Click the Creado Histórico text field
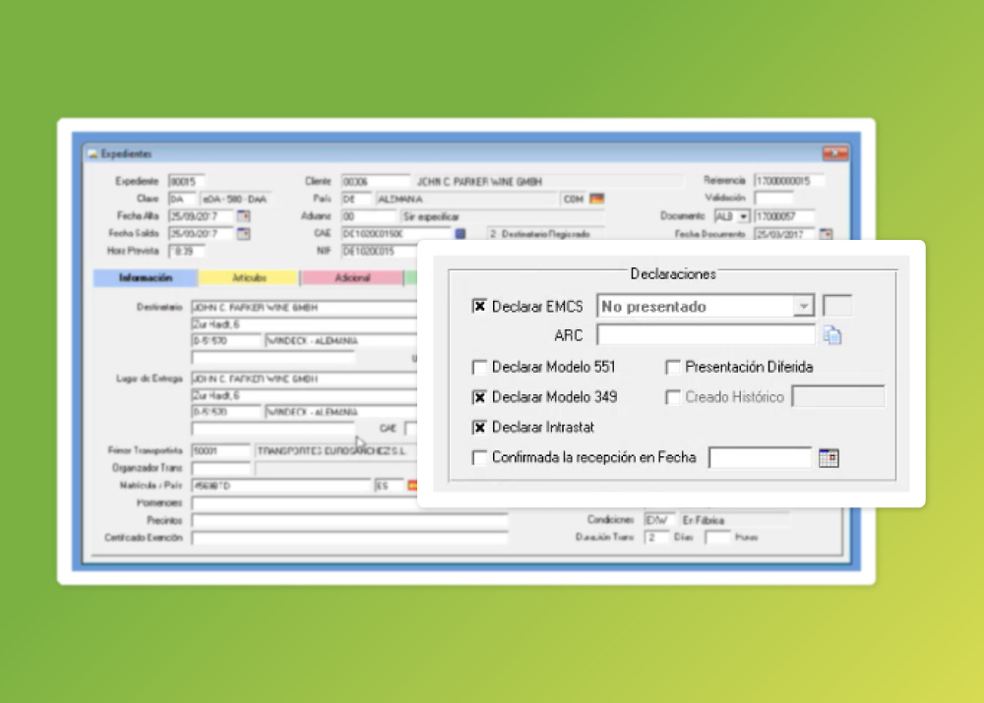The width and height of the screenshot is (984, 703). click(x=838, y=397)
